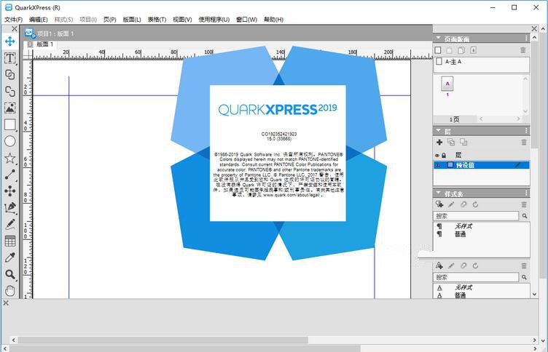
Task: Select paragraph style 普通
Action: pyautogui.click(x=460, y=234)
